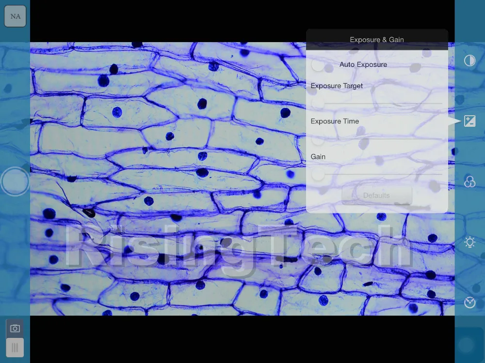The width and height of the screenshot is (485, 363).
Task: Click the Defaults button
Action: pos(377,195)
